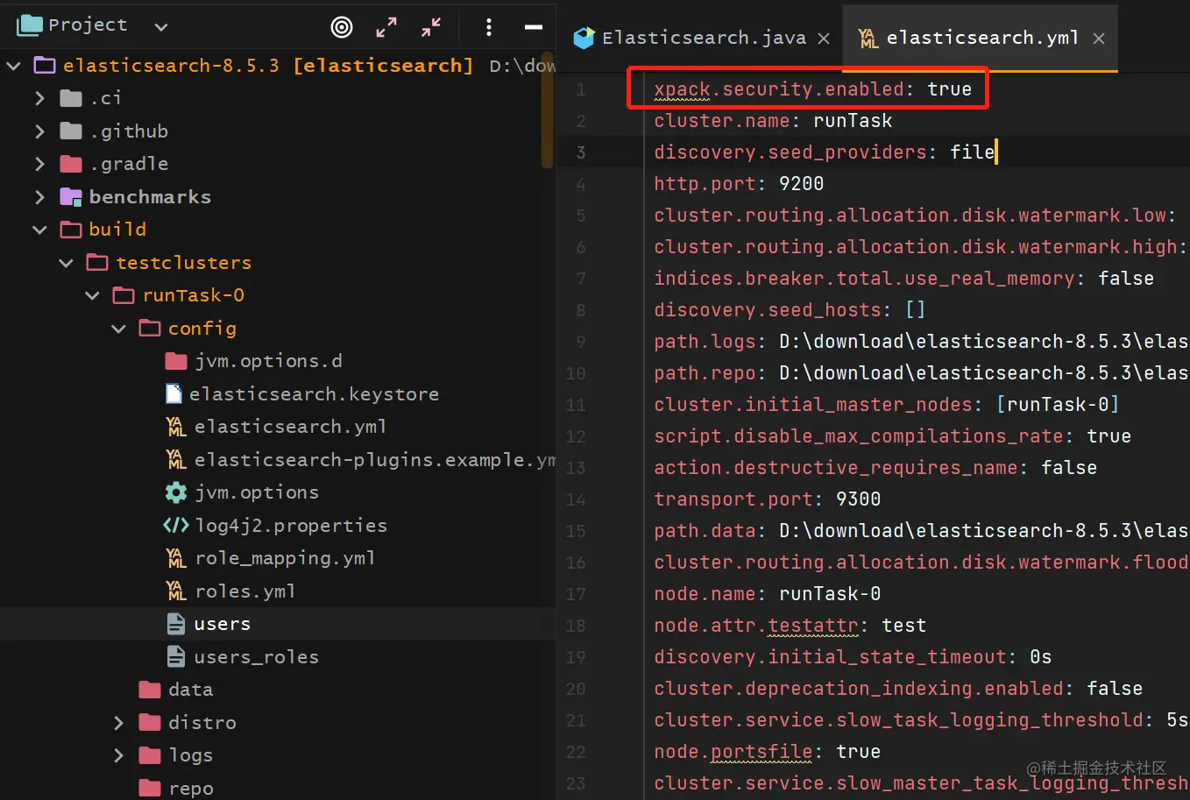The image size is (1190, 800).
Task: Expand the .github folder chevron
Action: [39, 131]
